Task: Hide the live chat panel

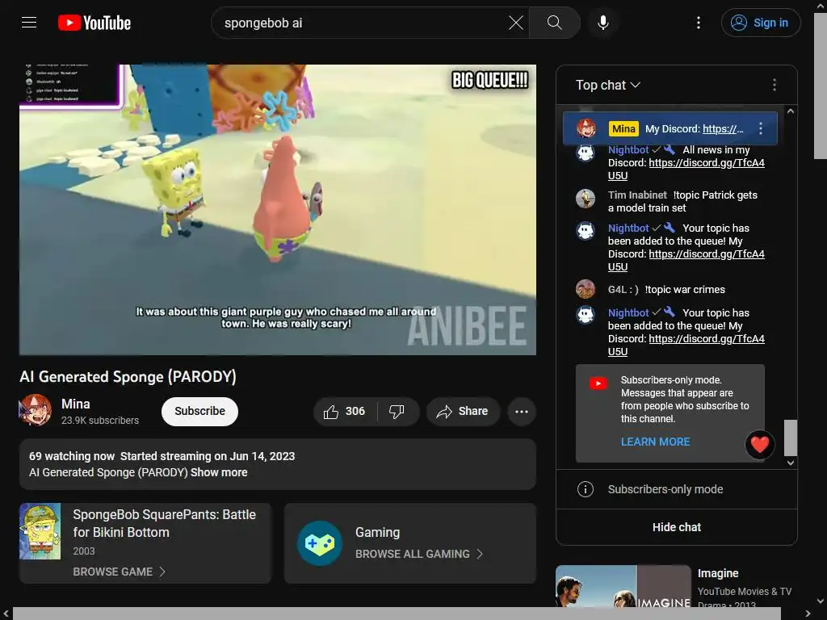Action: tap(677, 527)
